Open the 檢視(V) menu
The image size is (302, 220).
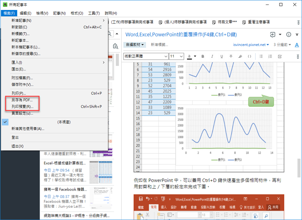tap(42, 13)
